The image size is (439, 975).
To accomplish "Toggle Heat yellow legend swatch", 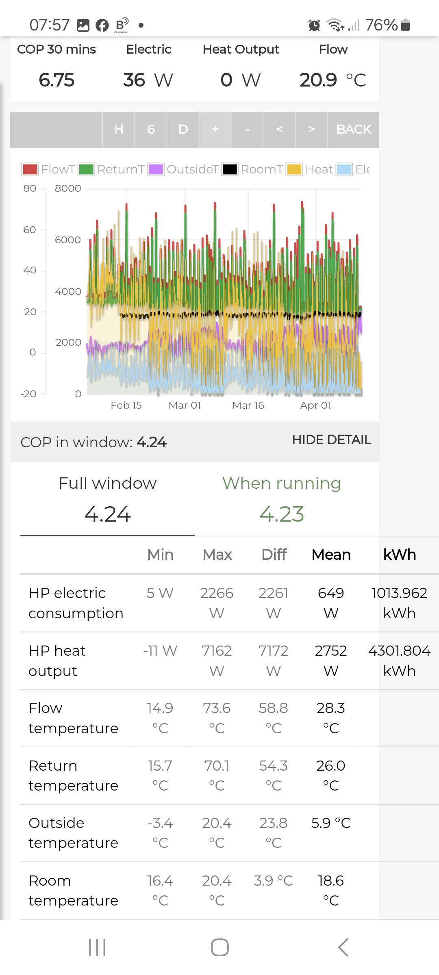I will (294, 169).
